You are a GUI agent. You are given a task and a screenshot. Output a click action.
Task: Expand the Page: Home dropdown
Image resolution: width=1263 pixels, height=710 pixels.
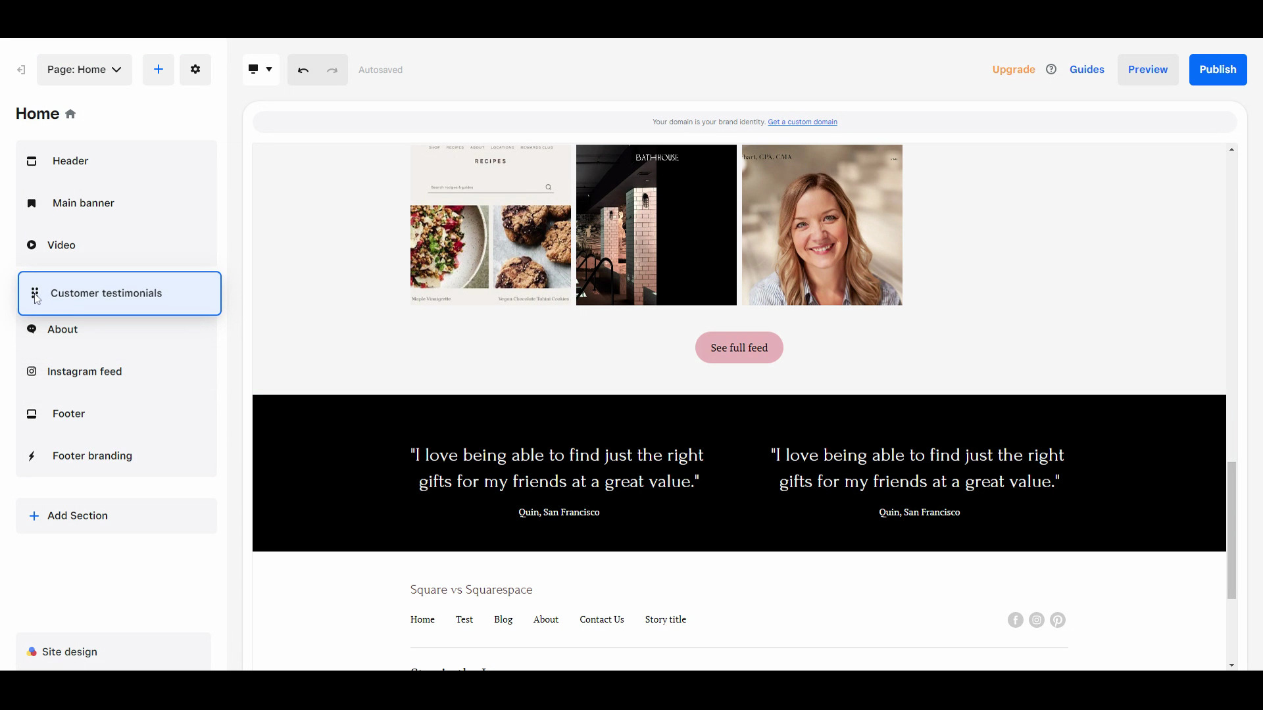(x=84, y=70)
